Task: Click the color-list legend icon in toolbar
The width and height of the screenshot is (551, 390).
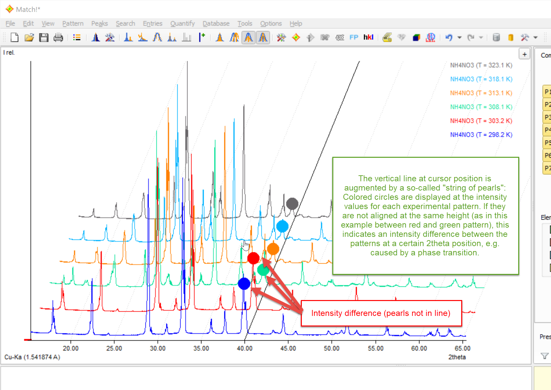Action: click(77, 37)
